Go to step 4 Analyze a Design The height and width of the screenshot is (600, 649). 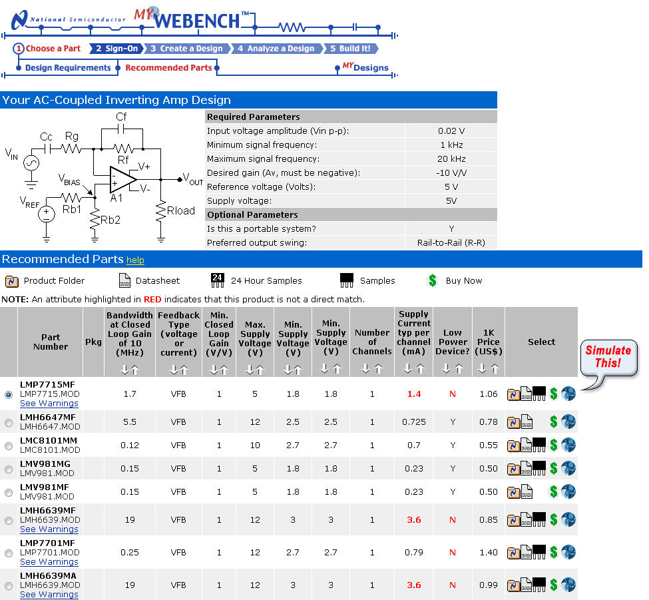tap(276, 49)
